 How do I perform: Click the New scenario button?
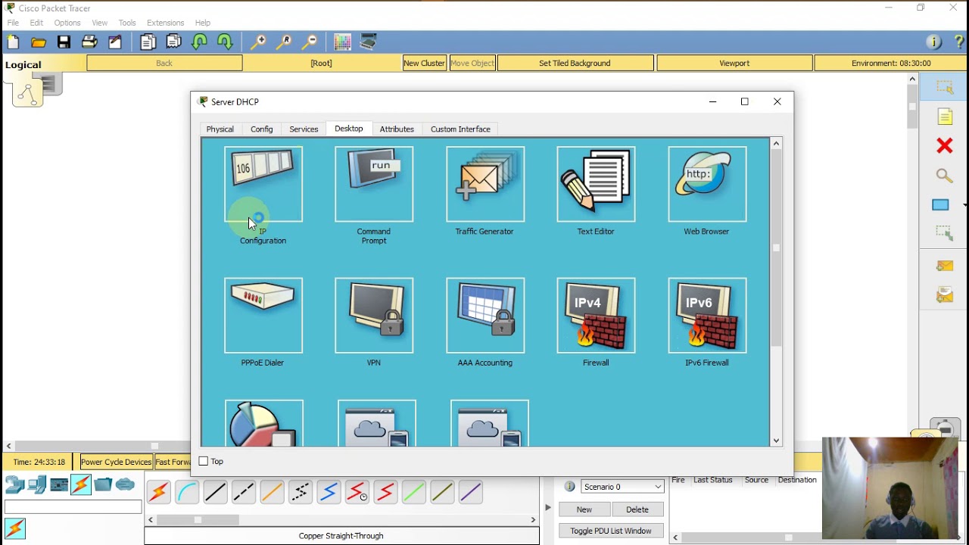click(x=584, y=509)
